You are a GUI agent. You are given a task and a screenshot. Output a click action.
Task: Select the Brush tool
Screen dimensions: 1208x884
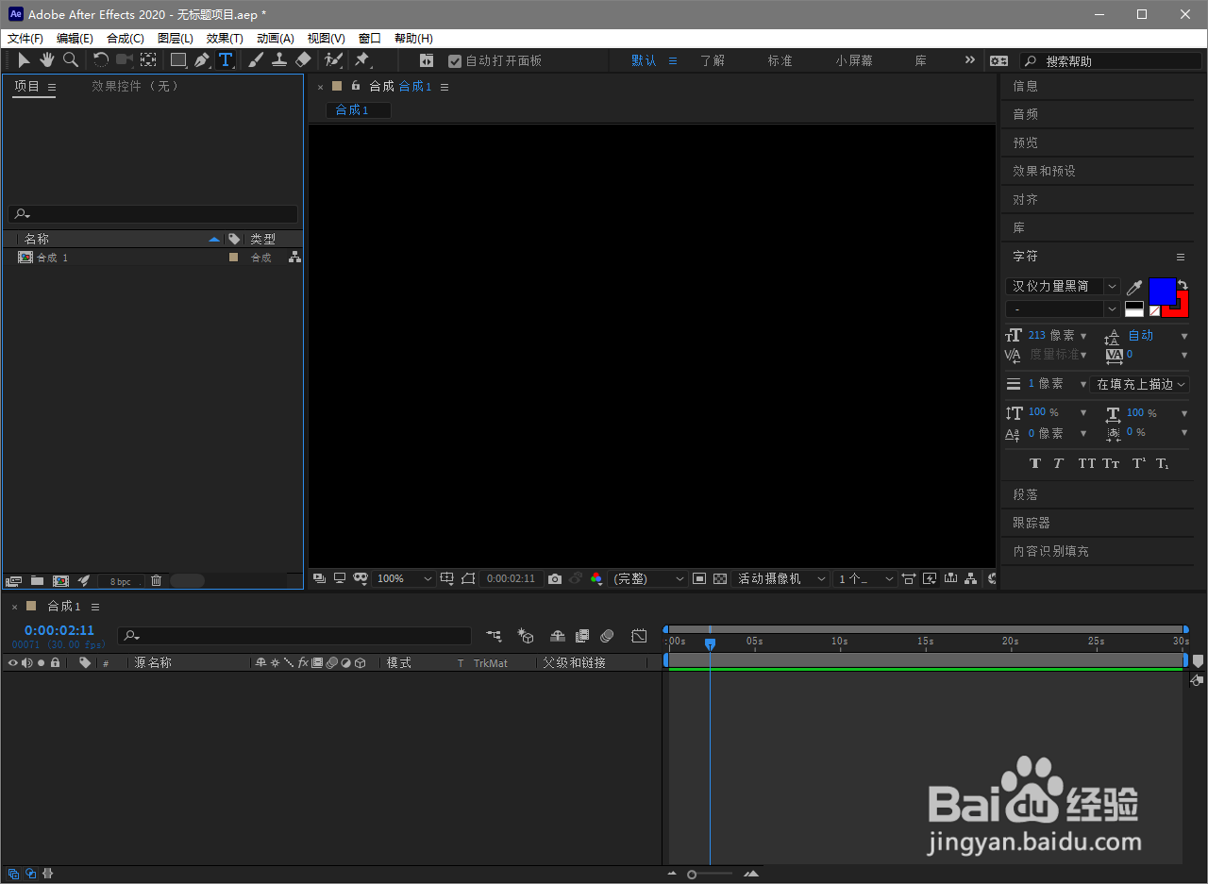256,60
